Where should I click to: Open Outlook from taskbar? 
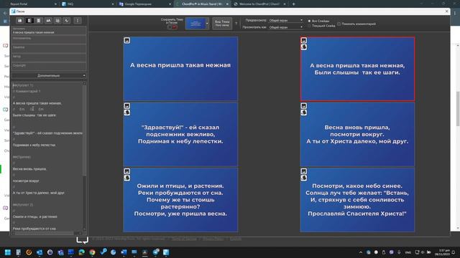pyautogui.click(x=40, y=252)
